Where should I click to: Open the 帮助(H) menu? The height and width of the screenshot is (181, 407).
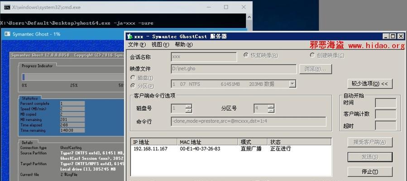point(183,45)
